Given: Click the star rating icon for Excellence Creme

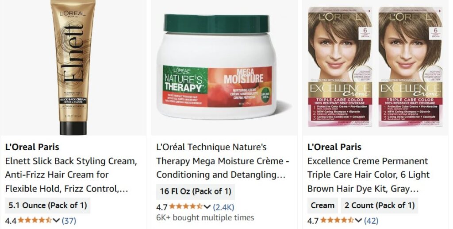Looking at the screenshot, I should point(337,221).
